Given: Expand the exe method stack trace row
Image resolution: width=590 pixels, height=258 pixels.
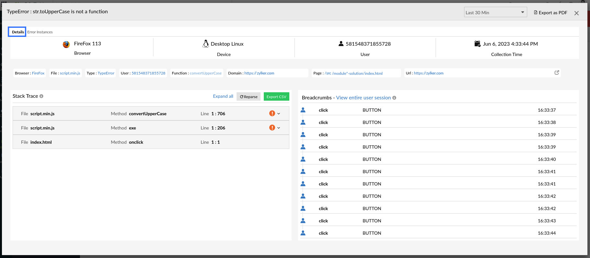Looking at the screenshot, I should 279,128.
